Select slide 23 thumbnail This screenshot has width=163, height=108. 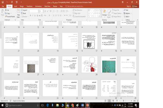109,64
